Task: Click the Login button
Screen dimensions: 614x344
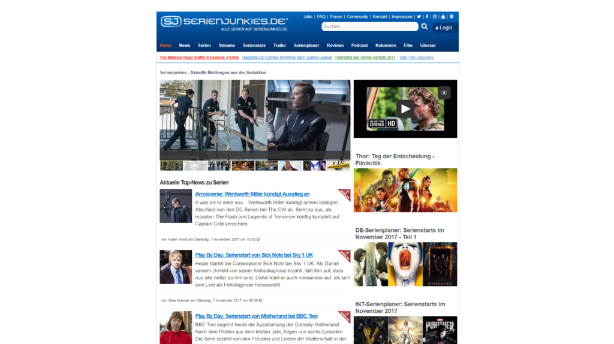Action: (x=444, y=28)
